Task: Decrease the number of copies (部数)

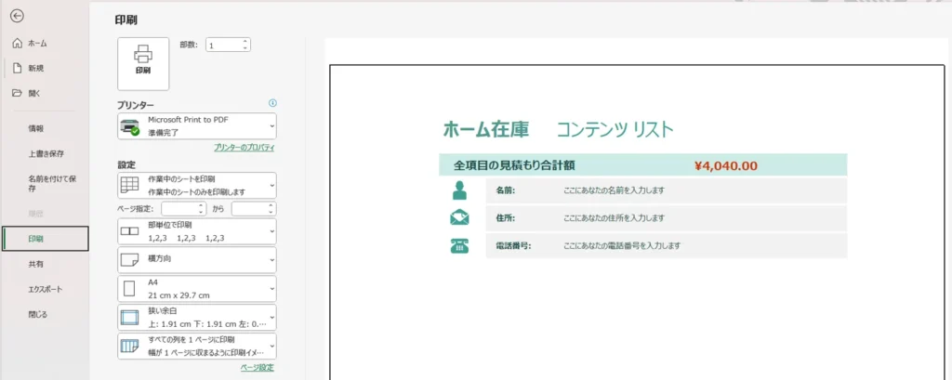Action: point(245,48)
